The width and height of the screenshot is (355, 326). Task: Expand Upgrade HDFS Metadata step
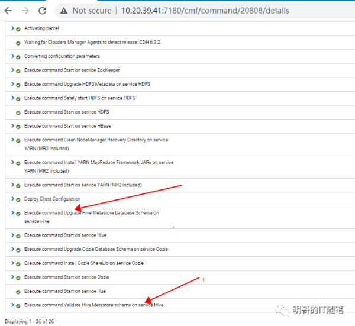pyautogui.click(x=12, y=84)
